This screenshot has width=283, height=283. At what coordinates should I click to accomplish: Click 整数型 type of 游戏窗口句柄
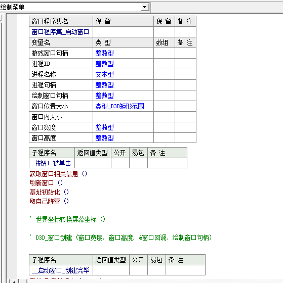pyautogui.click(x=104, y=53)
